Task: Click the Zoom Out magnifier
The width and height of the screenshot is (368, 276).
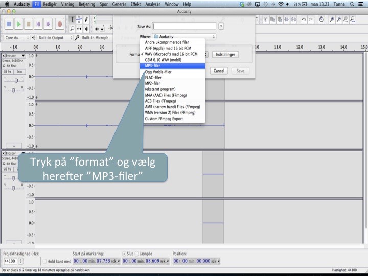Action: (339, 20)
